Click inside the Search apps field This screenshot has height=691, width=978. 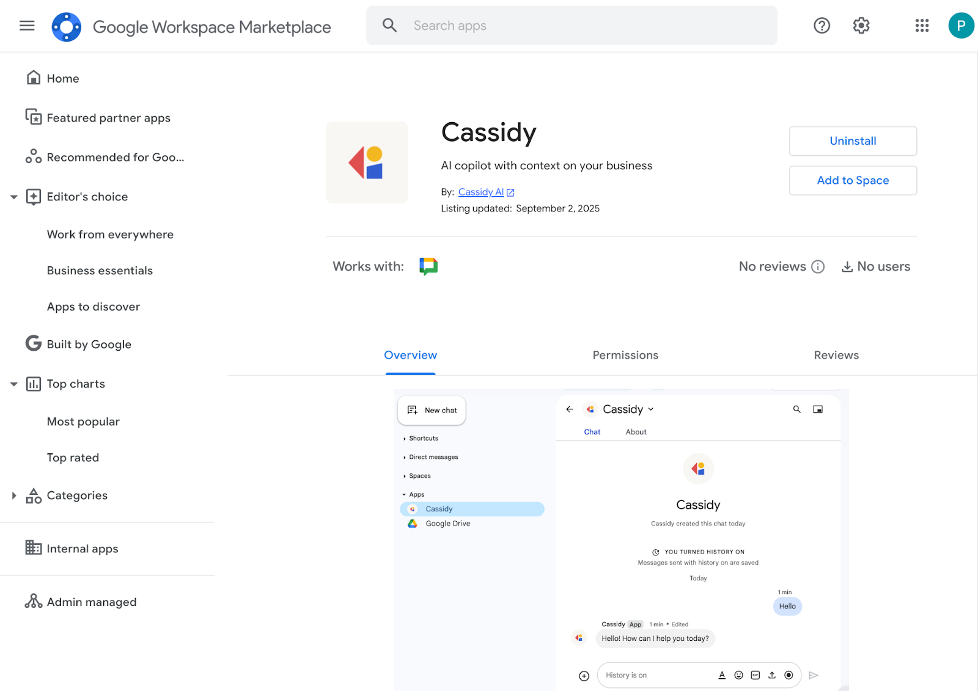550,25
